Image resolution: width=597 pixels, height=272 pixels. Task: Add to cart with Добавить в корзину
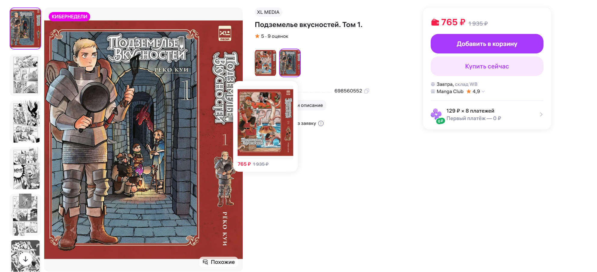tap(487, 44)
